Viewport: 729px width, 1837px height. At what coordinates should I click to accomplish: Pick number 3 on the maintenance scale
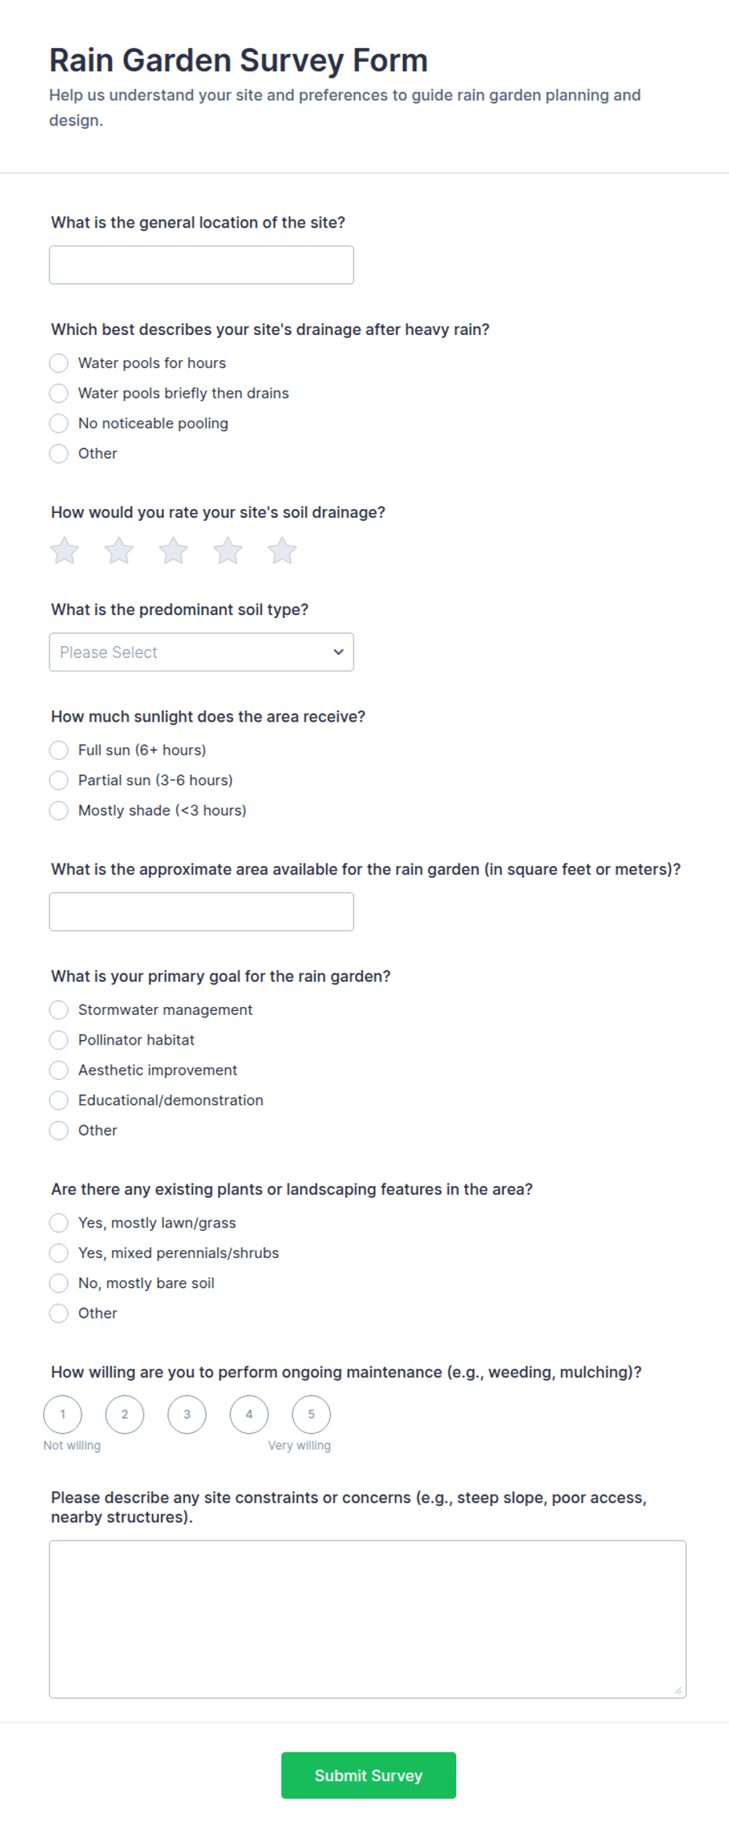187,1414
